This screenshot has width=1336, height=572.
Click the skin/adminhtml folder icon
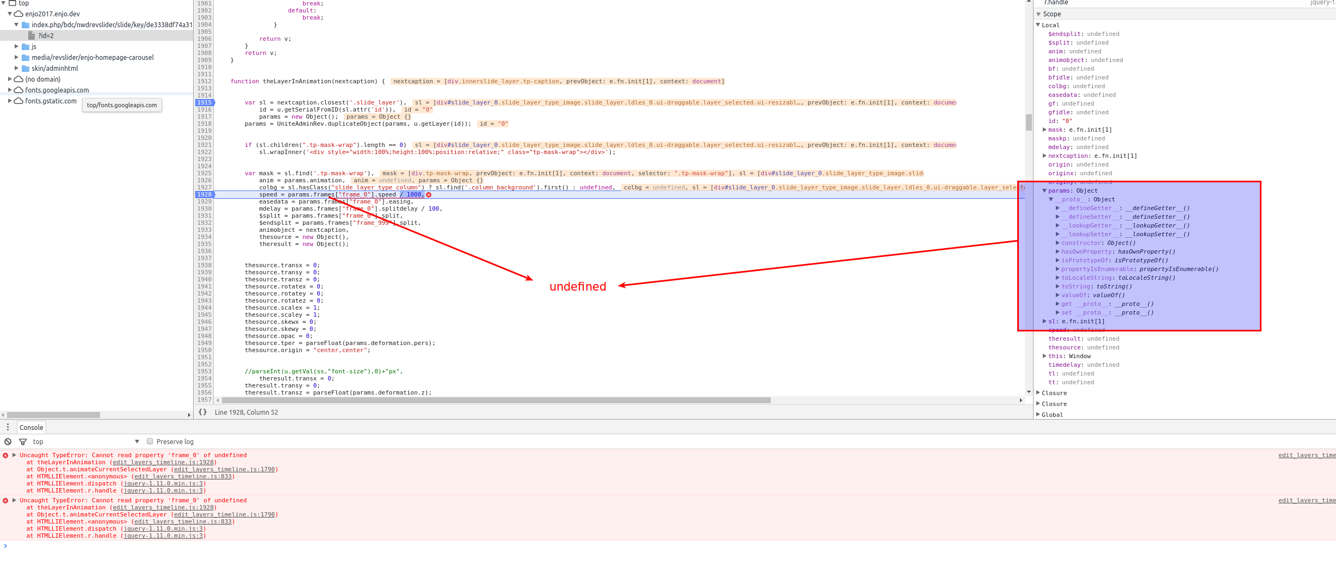[26, 68]
